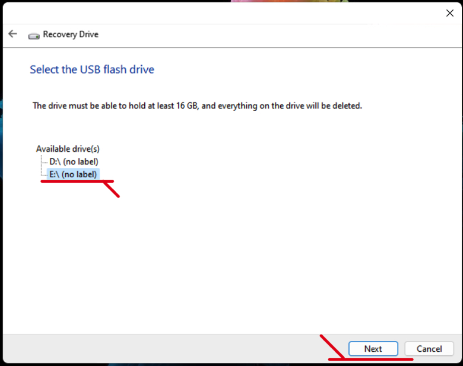Click the 16 GB drive requirement text

pos(197,106)
